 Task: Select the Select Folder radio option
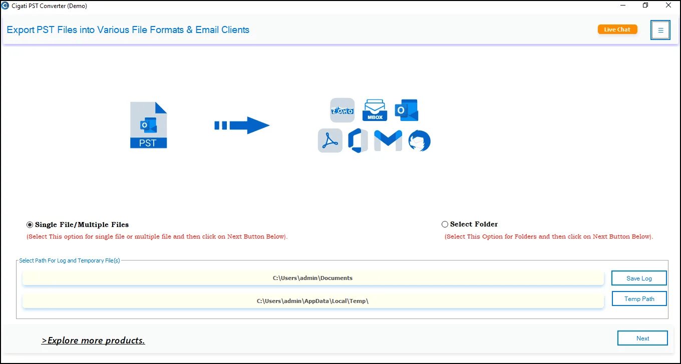[470, 224]
